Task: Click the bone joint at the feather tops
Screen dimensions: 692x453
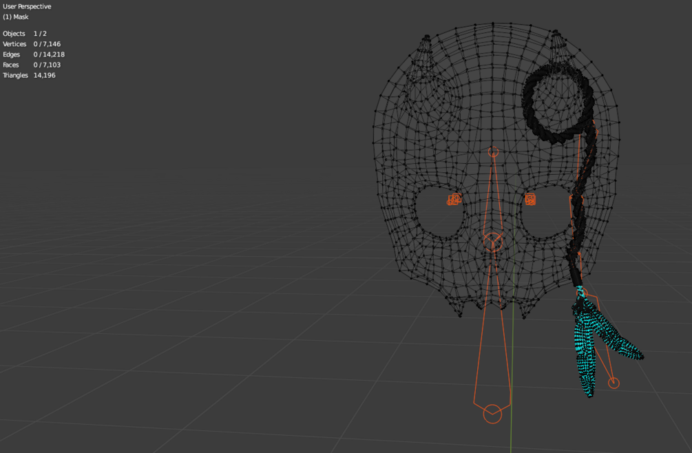Action: tap(582, 292)
